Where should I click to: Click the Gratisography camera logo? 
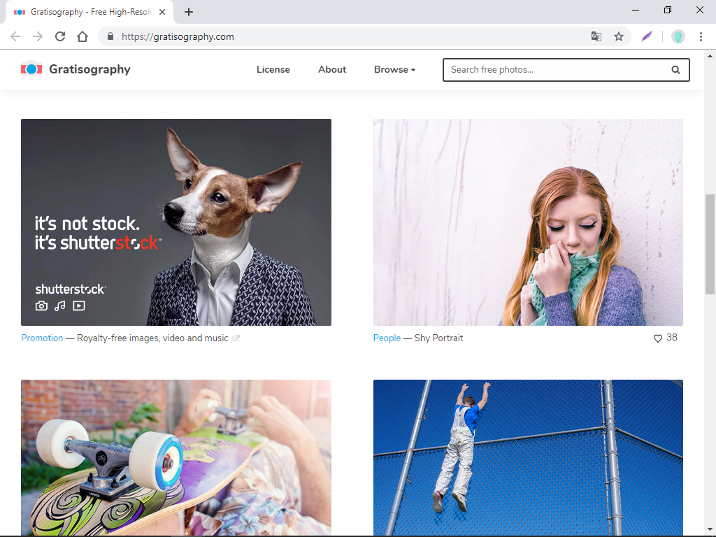[x=31, y=69]
